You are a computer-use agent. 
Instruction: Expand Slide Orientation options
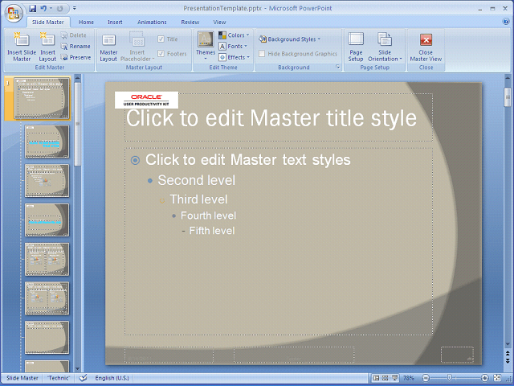(385, 47)
